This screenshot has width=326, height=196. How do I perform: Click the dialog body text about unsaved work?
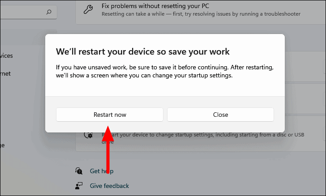(x=165, y=71)
